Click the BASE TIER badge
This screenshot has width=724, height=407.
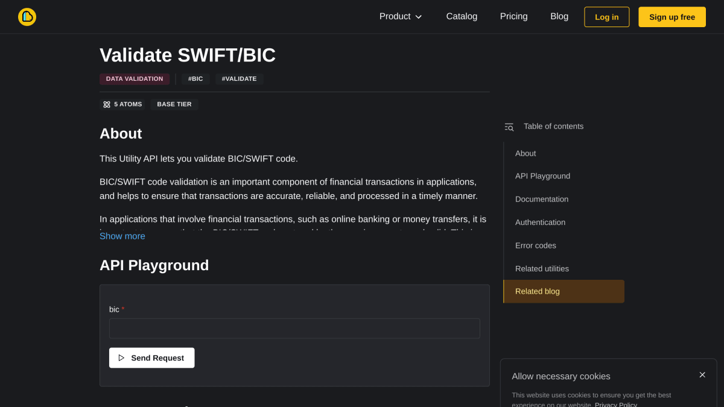[174, 104]
